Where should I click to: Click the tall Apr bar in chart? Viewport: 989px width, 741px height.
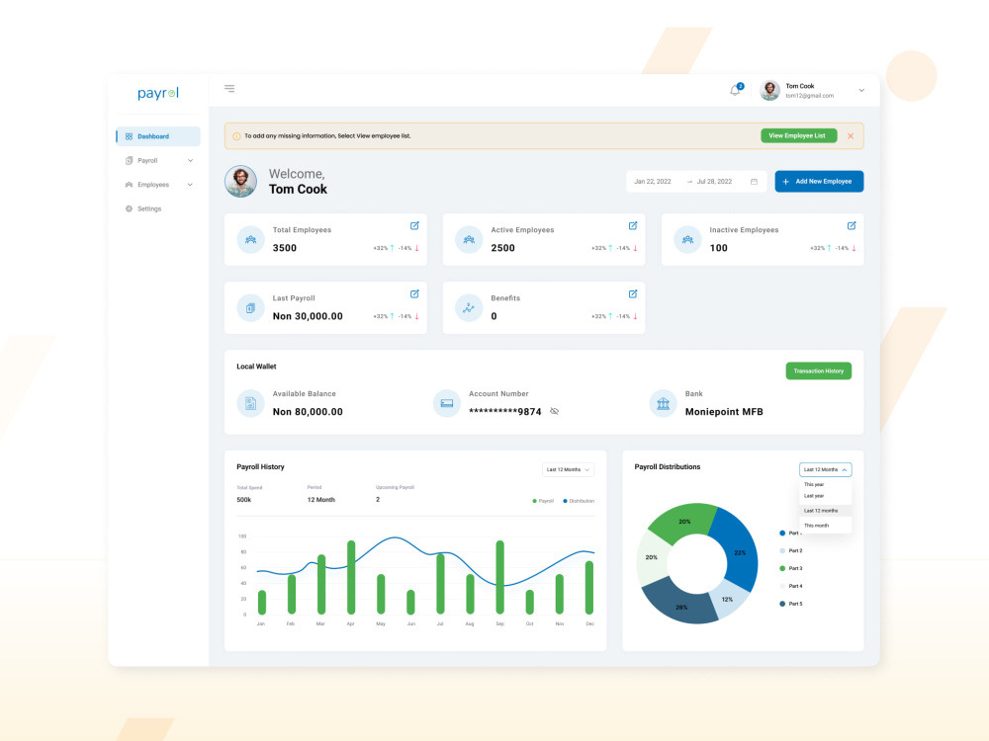tap(351, 577)
